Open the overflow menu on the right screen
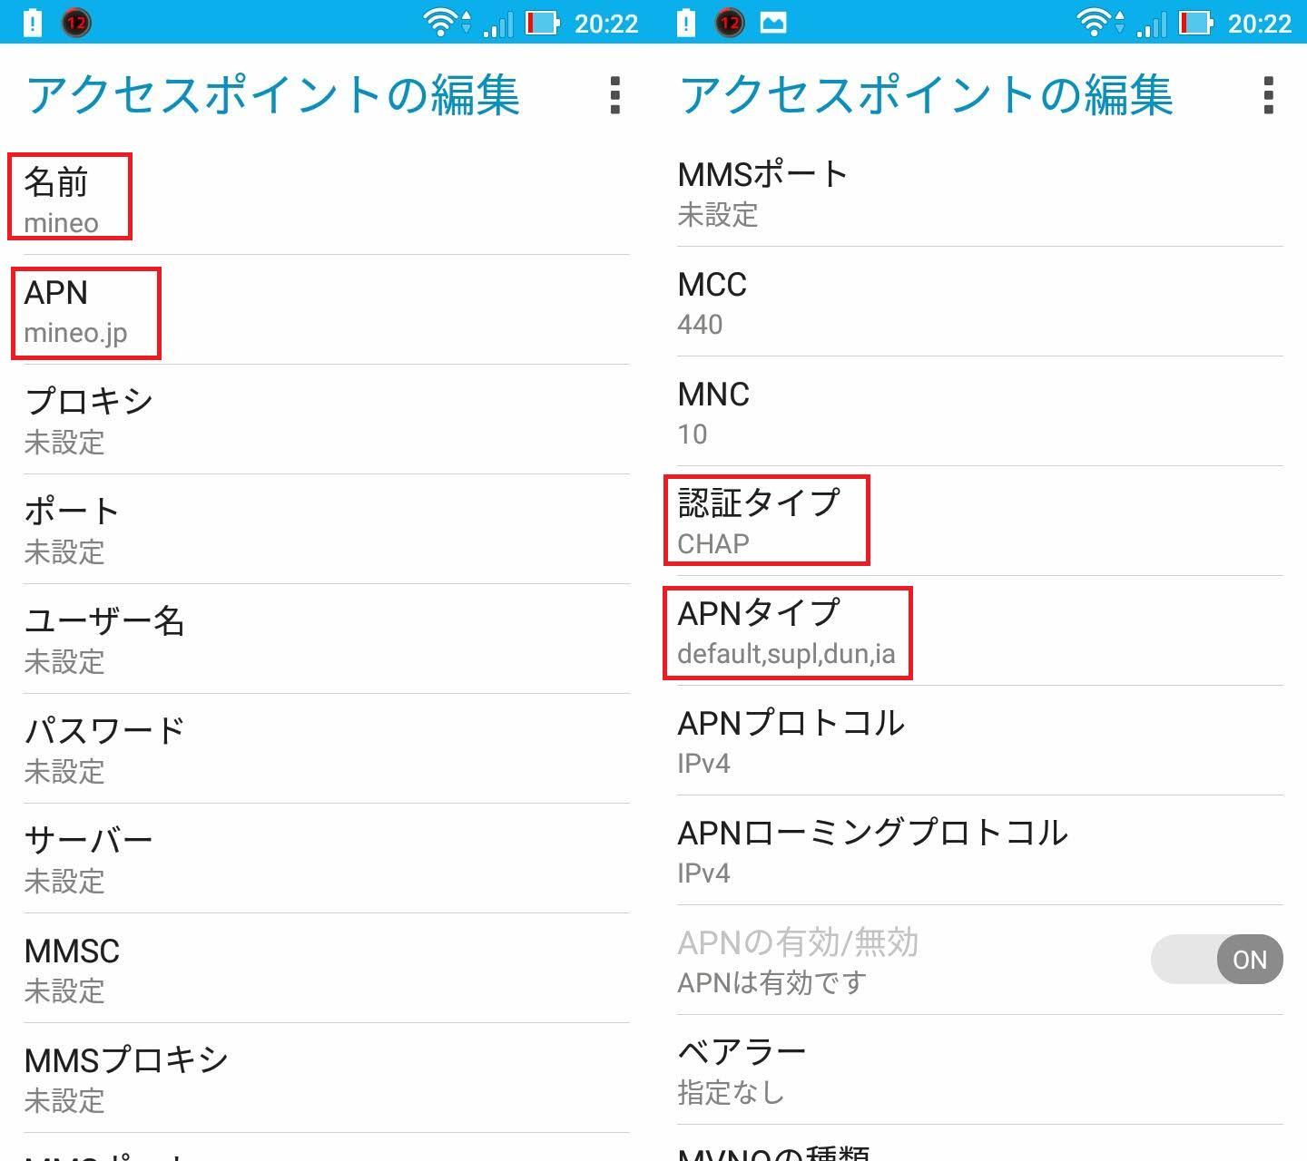This screenshot has height=1161, width=1307. coord(1269,95)
